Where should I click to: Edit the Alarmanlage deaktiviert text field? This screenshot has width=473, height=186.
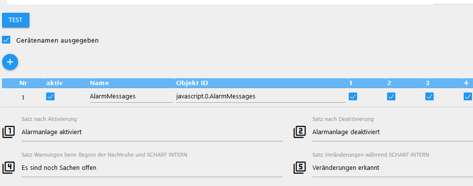tap(392, 132)
